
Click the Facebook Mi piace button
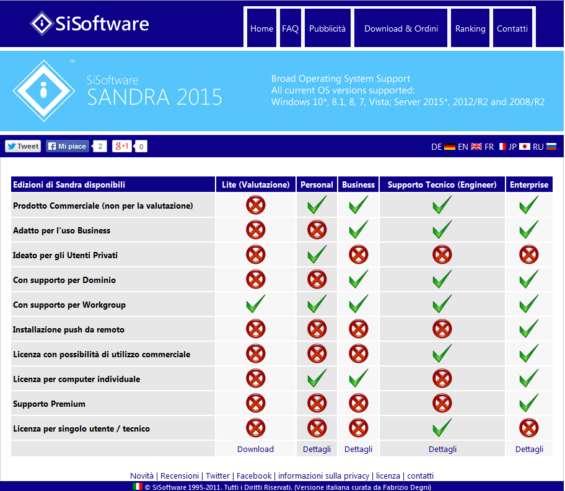tap(68, 146)
